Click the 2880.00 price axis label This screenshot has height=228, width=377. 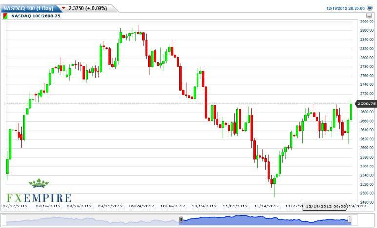(x=367, y=21)
